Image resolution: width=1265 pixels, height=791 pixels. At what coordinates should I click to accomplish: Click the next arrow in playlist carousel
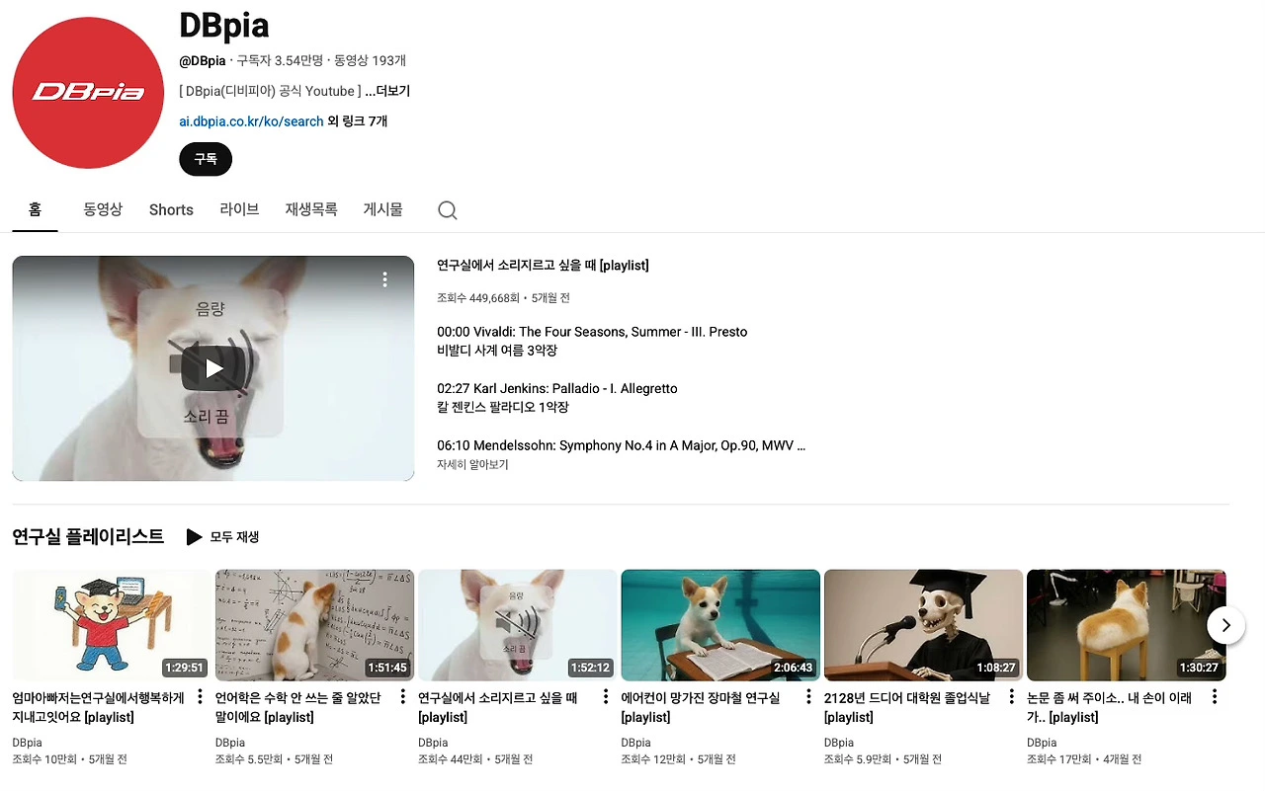coord(1226,625)
